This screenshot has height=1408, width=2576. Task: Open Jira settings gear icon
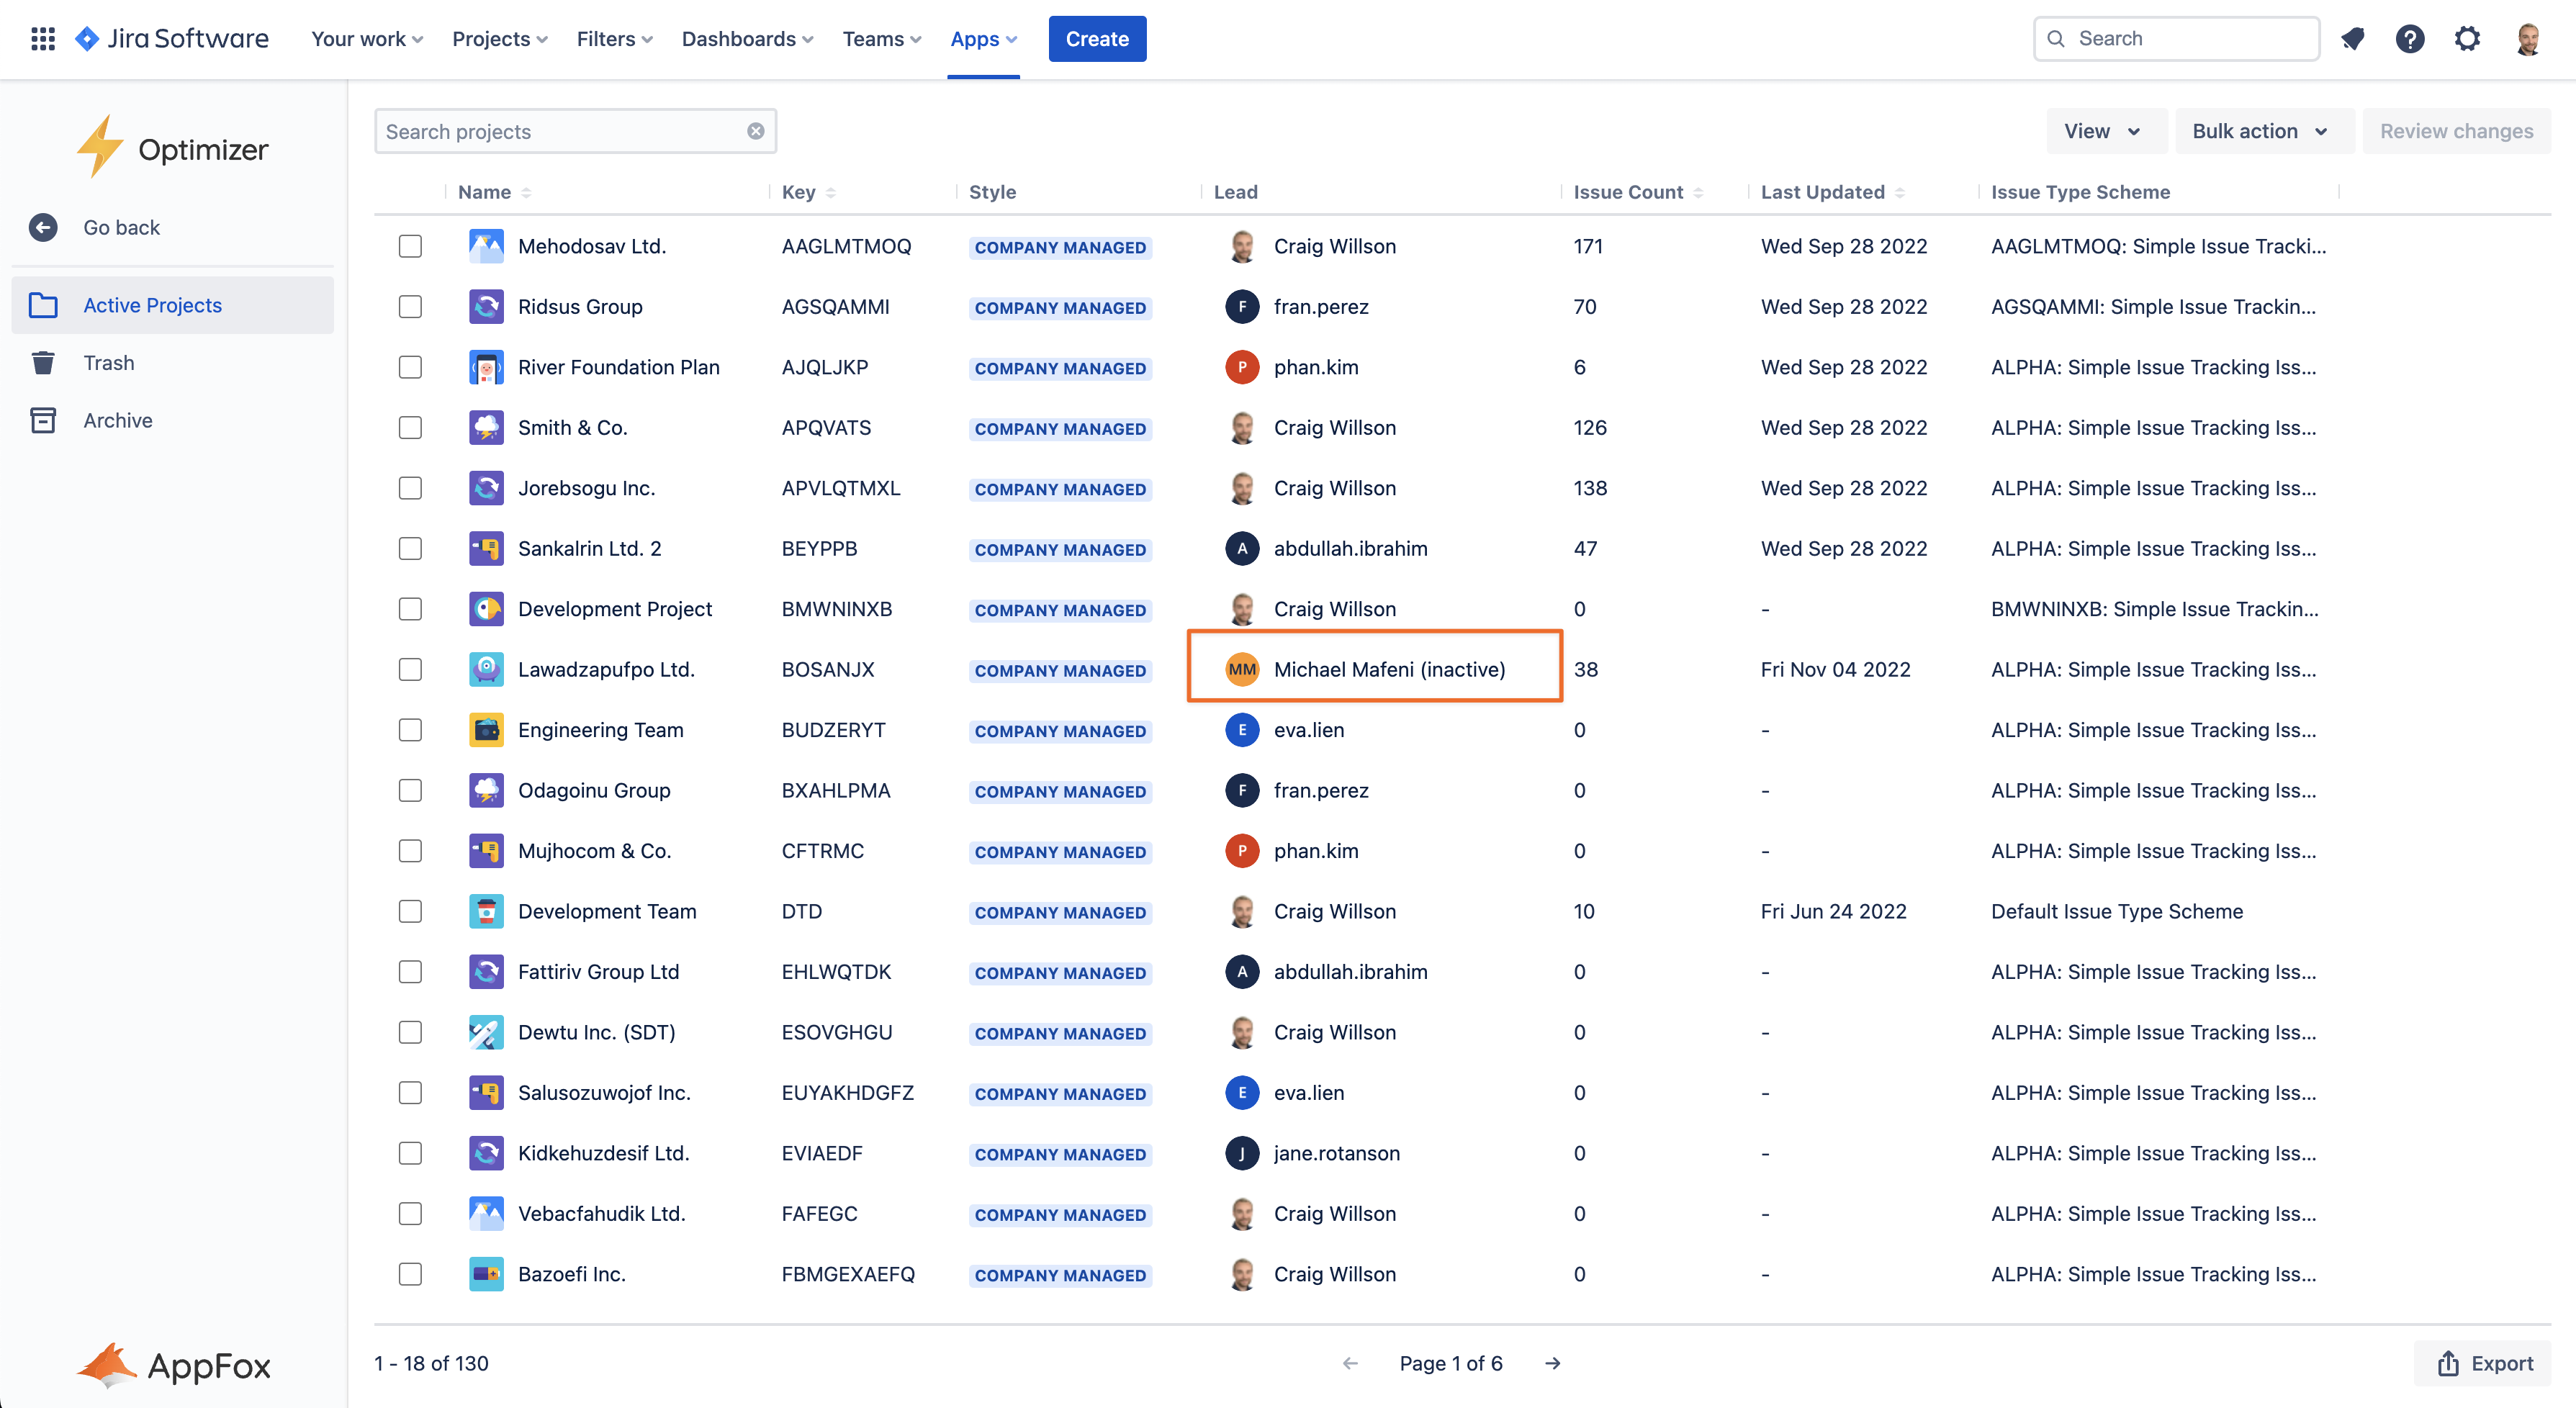coord(2468,38)
